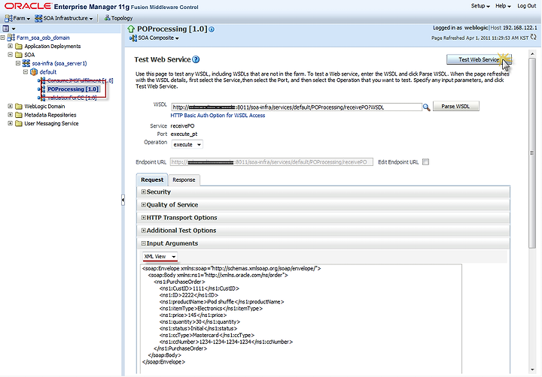Click the page vertical scrollbar thumb
This screenshot has width=542, height=377.
(x=532, y=152)
